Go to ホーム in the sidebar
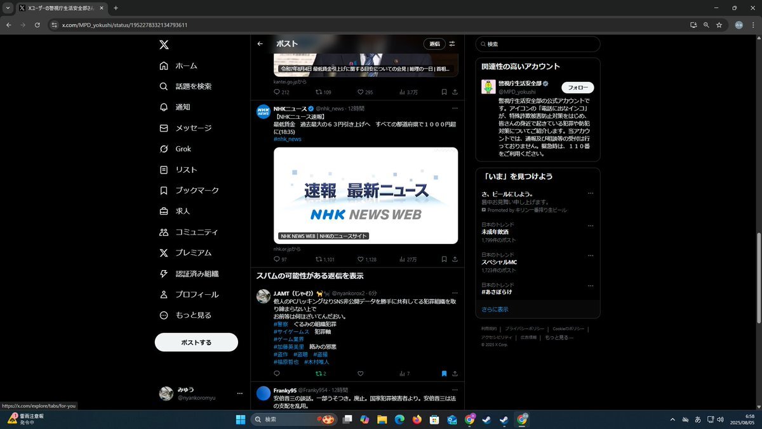Image resolution: width=762 pixels, height=429 pixels. click(178, 65)
